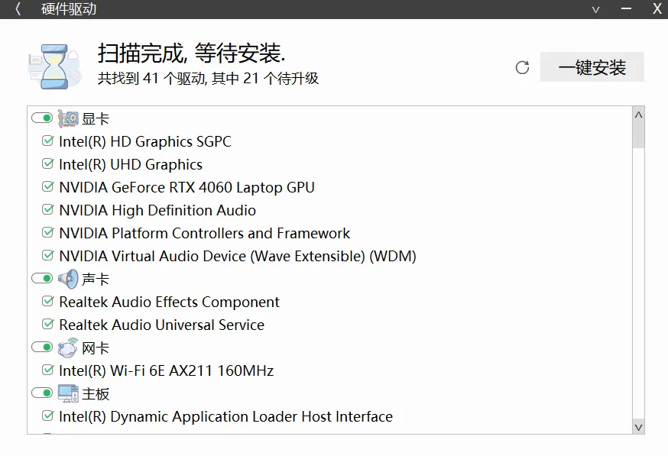Click the refresh scan icon
The width and height of the screenshot is (668, 456).
point(522,67)
